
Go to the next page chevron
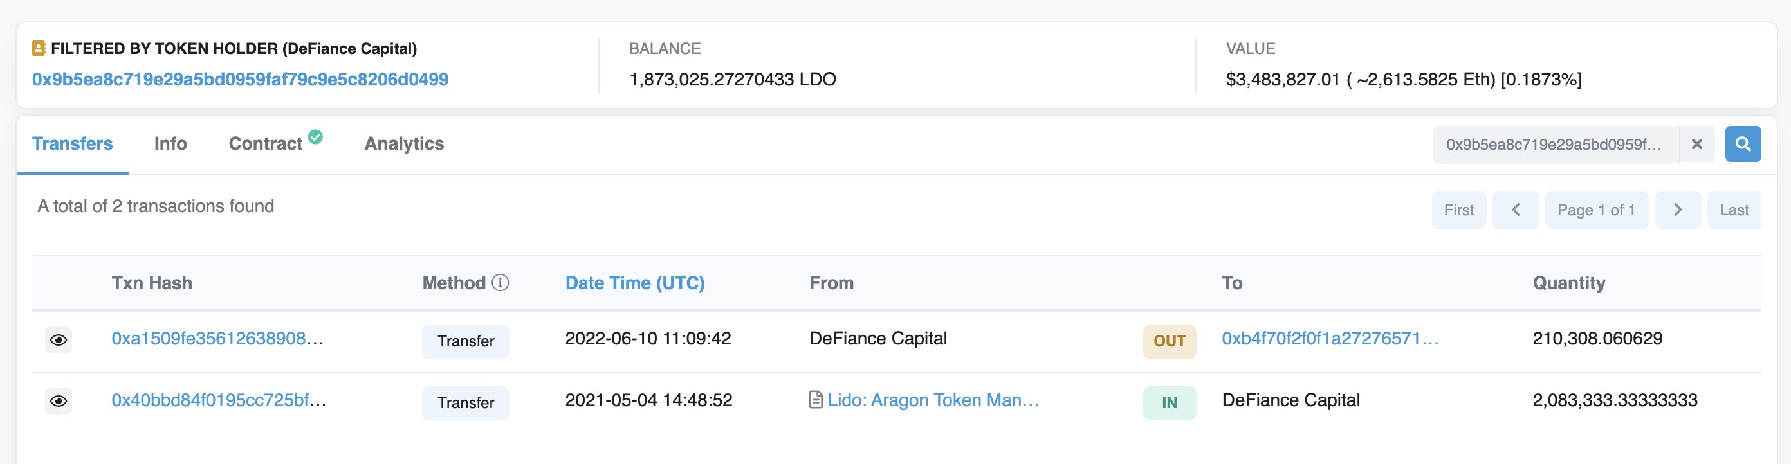pos(1677,210)
